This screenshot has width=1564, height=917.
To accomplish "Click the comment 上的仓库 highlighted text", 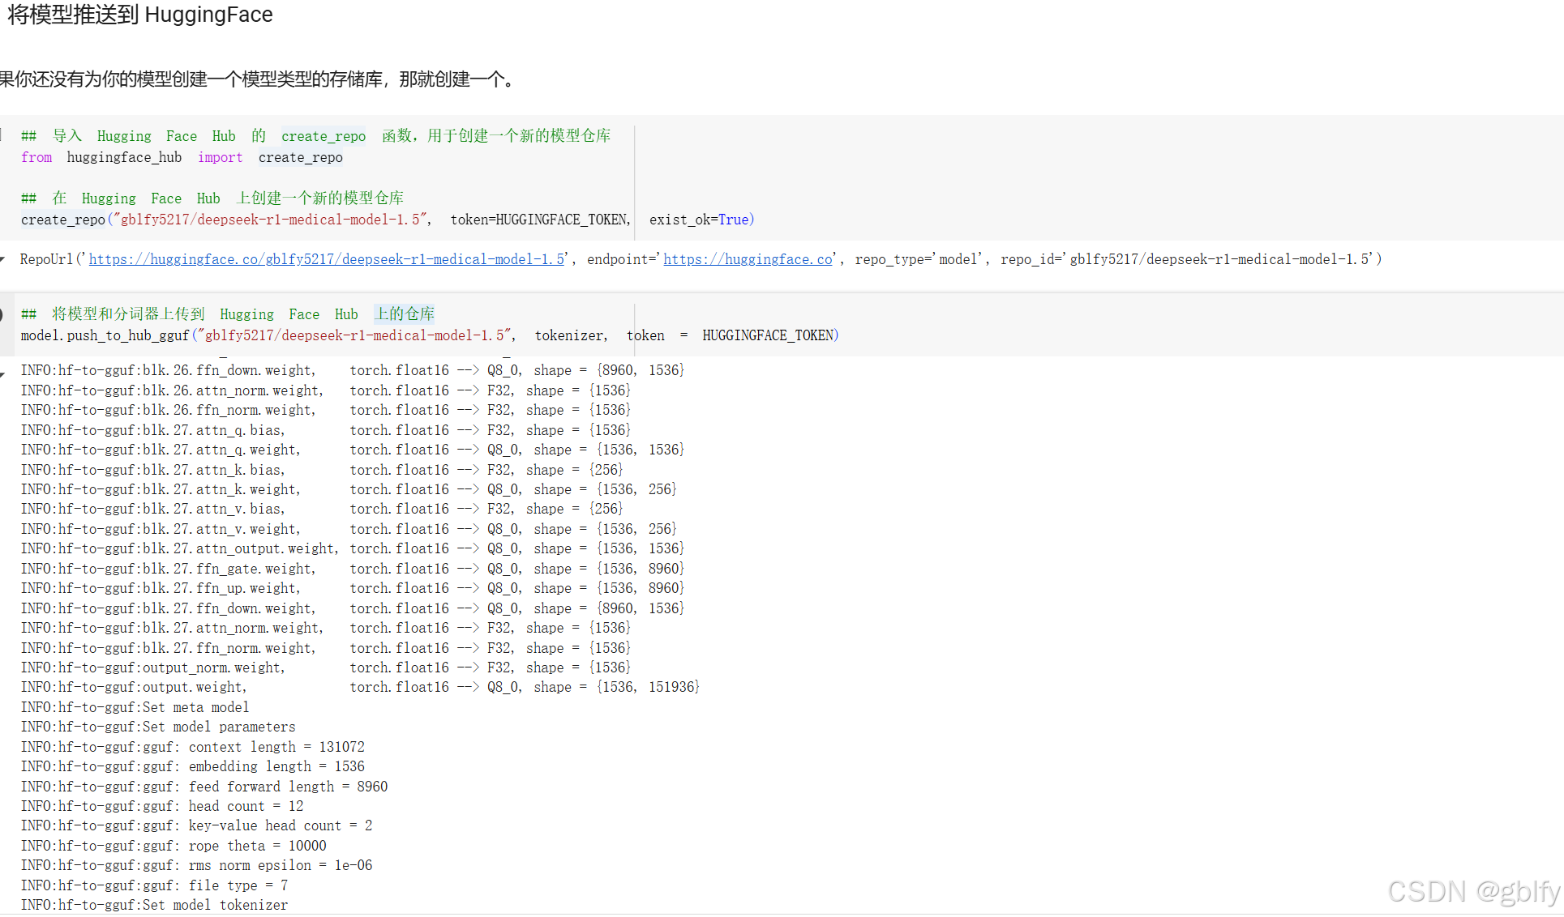I will point(405,314).
